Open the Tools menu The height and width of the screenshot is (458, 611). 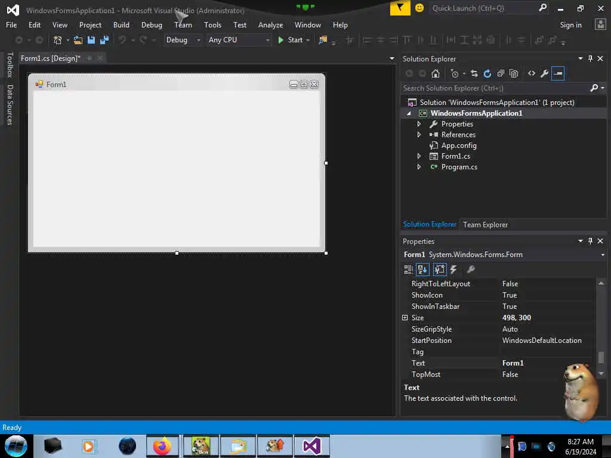click(x=212, y=25)
